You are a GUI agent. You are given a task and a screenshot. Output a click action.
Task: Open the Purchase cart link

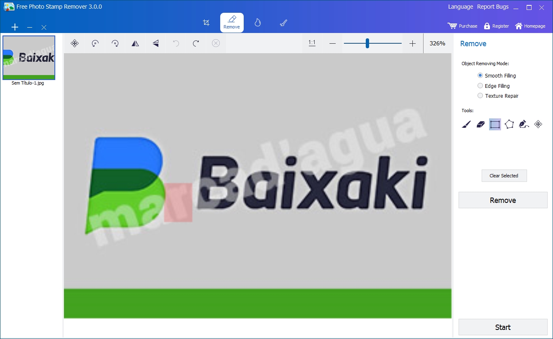point(462,26)
